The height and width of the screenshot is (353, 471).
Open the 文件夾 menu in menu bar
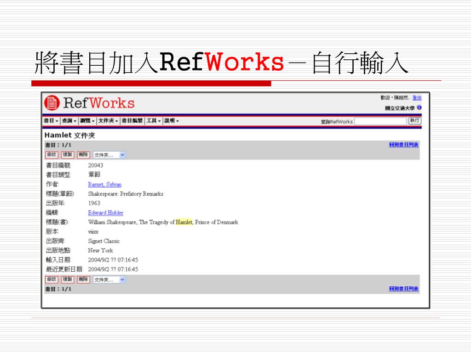tap(108, 121)
